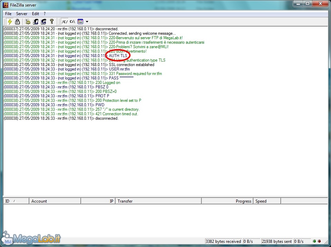Expand the sorting dropdown arrow in toolbar
The height and width of the screenshot is (247, 331).
point(87,22)
